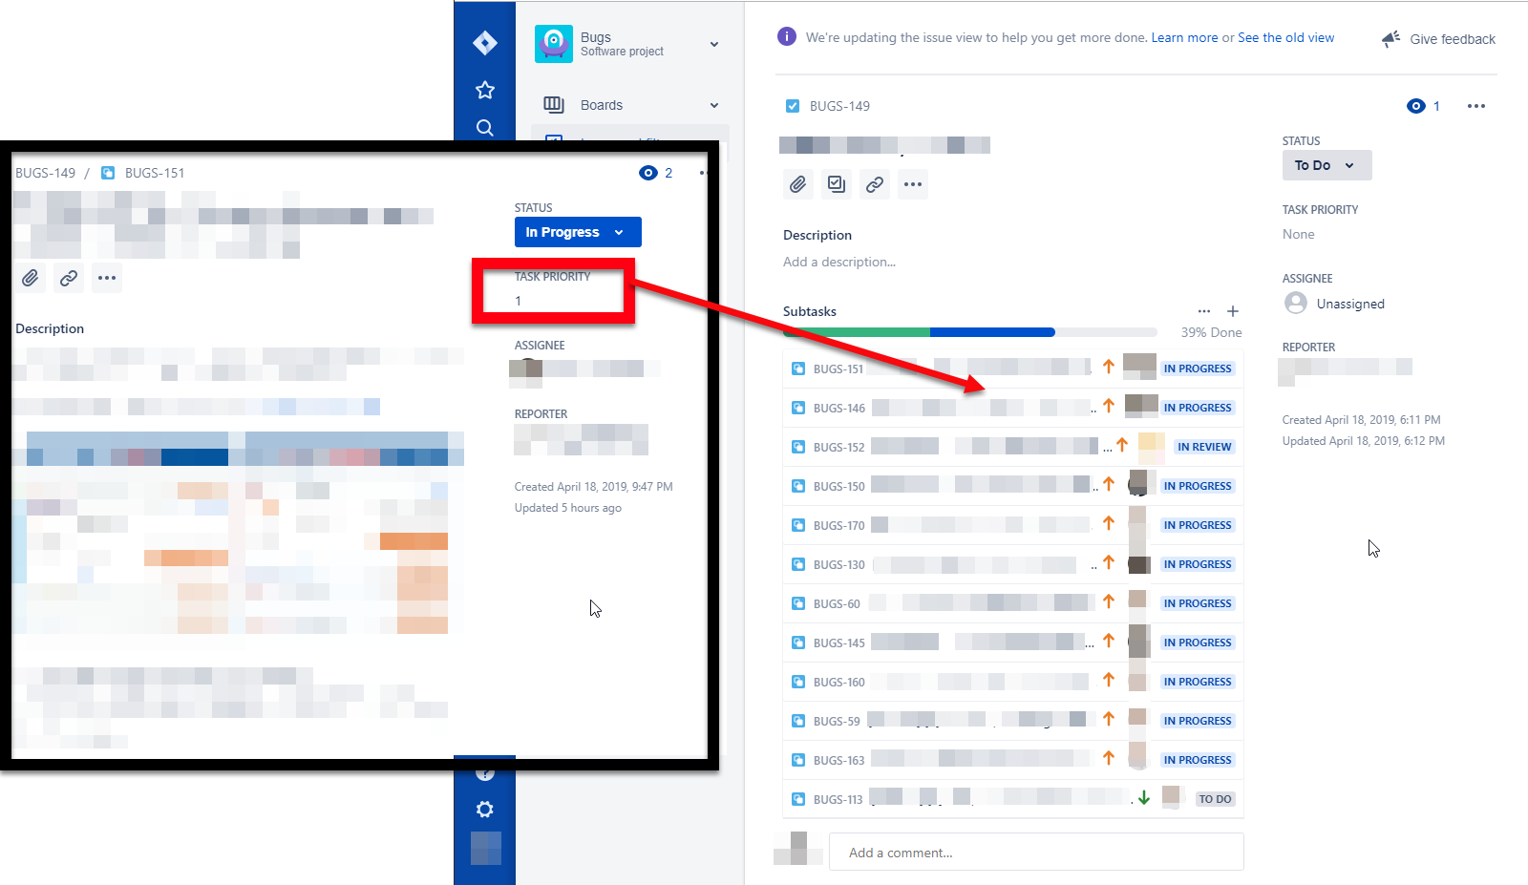Viewport: 1528px width, 885px height.
Task: Open subtask BUGS-152 row
Action: pos(1013,447)
